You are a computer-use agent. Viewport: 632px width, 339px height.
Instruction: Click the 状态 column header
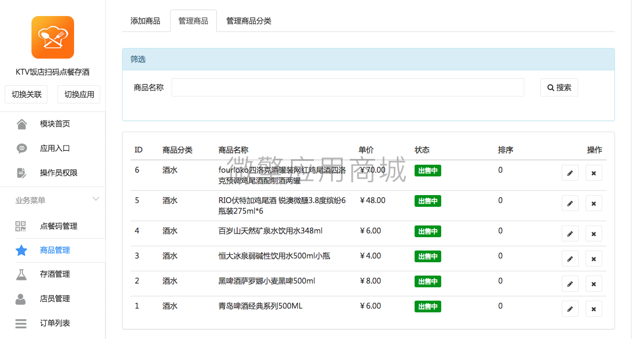click(422, 150)
